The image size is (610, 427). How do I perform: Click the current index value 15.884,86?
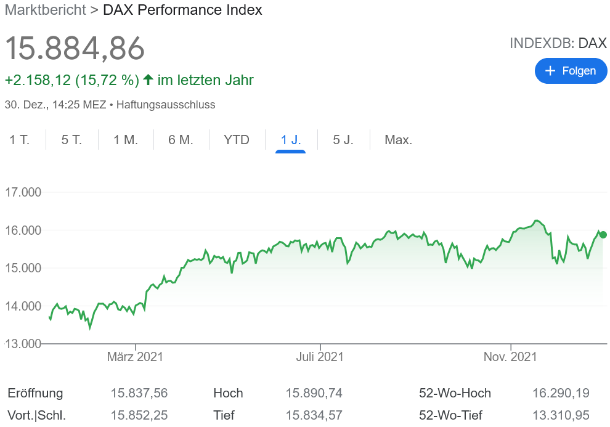click(75, 48)
